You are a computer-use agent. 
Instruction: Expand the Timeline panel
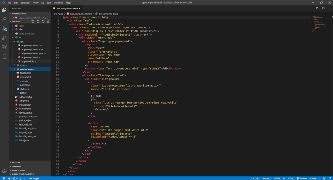tap(29, 166)
